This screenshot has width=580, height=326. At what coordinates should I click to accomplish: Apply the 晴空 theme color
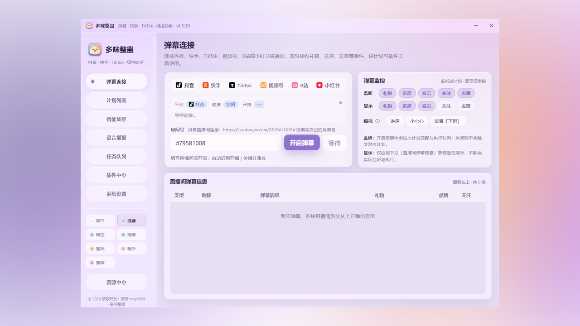[x=100, y=235]
